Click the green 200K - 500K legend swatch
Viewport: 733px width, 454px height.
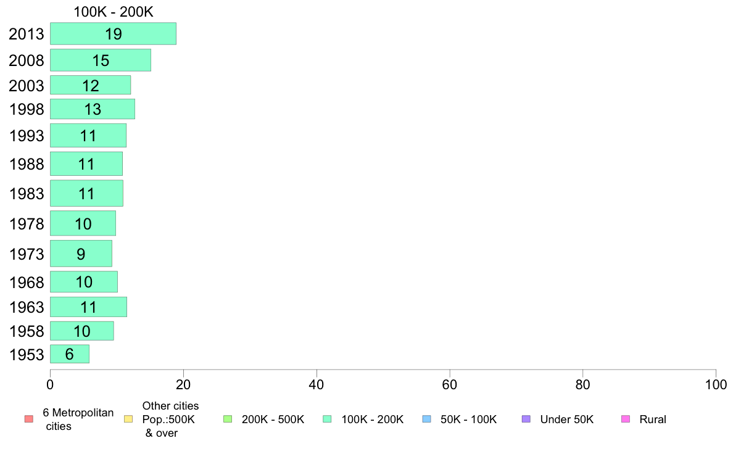click(228, 419)
